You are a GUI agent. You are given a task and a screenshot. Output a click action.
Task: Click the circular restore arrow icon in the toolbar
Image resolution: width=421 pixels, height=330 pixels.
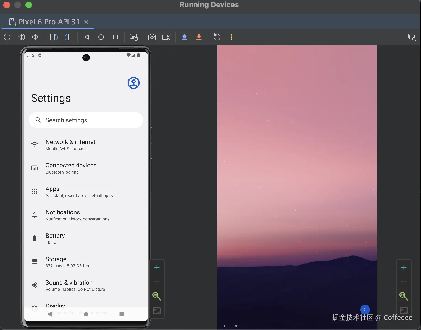(x=217, y=37)
